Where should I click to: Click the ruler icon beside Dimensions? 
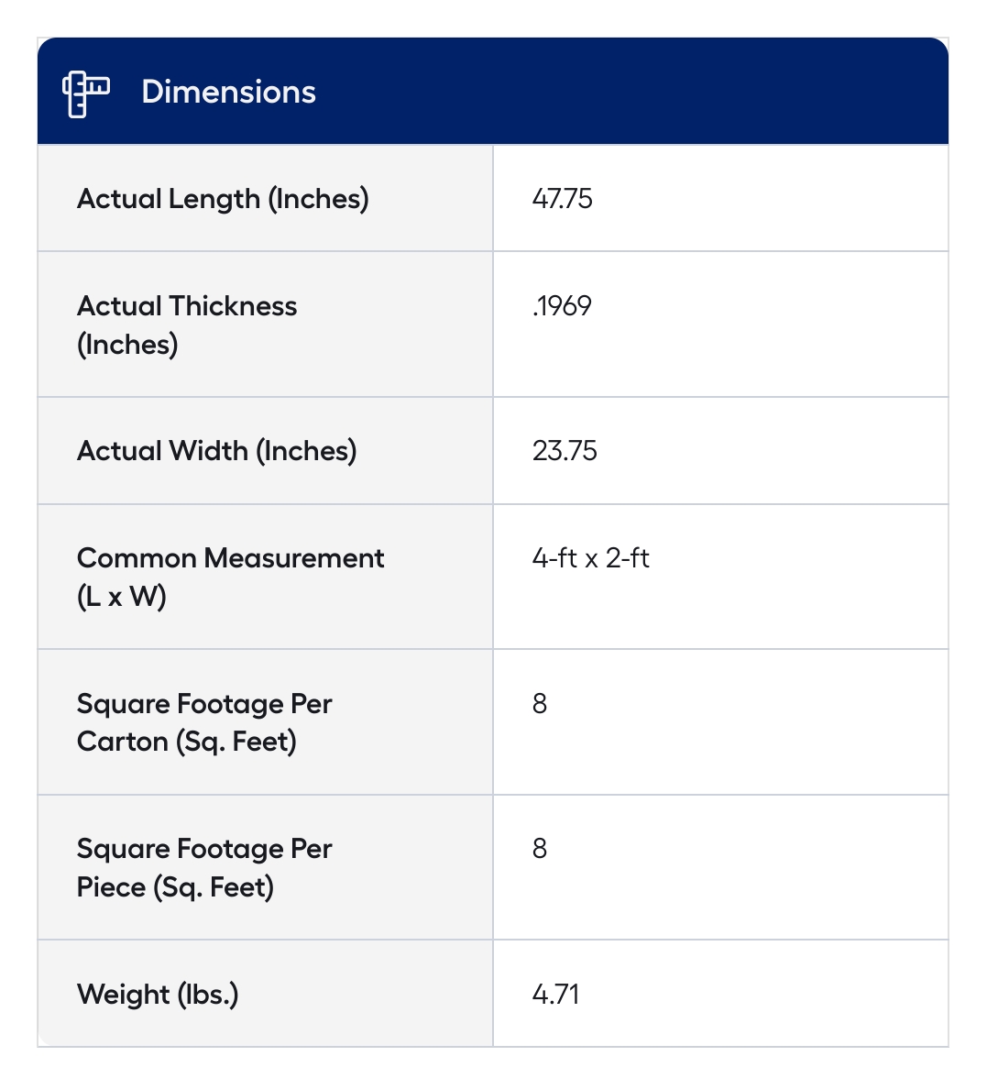coord(85,93)
